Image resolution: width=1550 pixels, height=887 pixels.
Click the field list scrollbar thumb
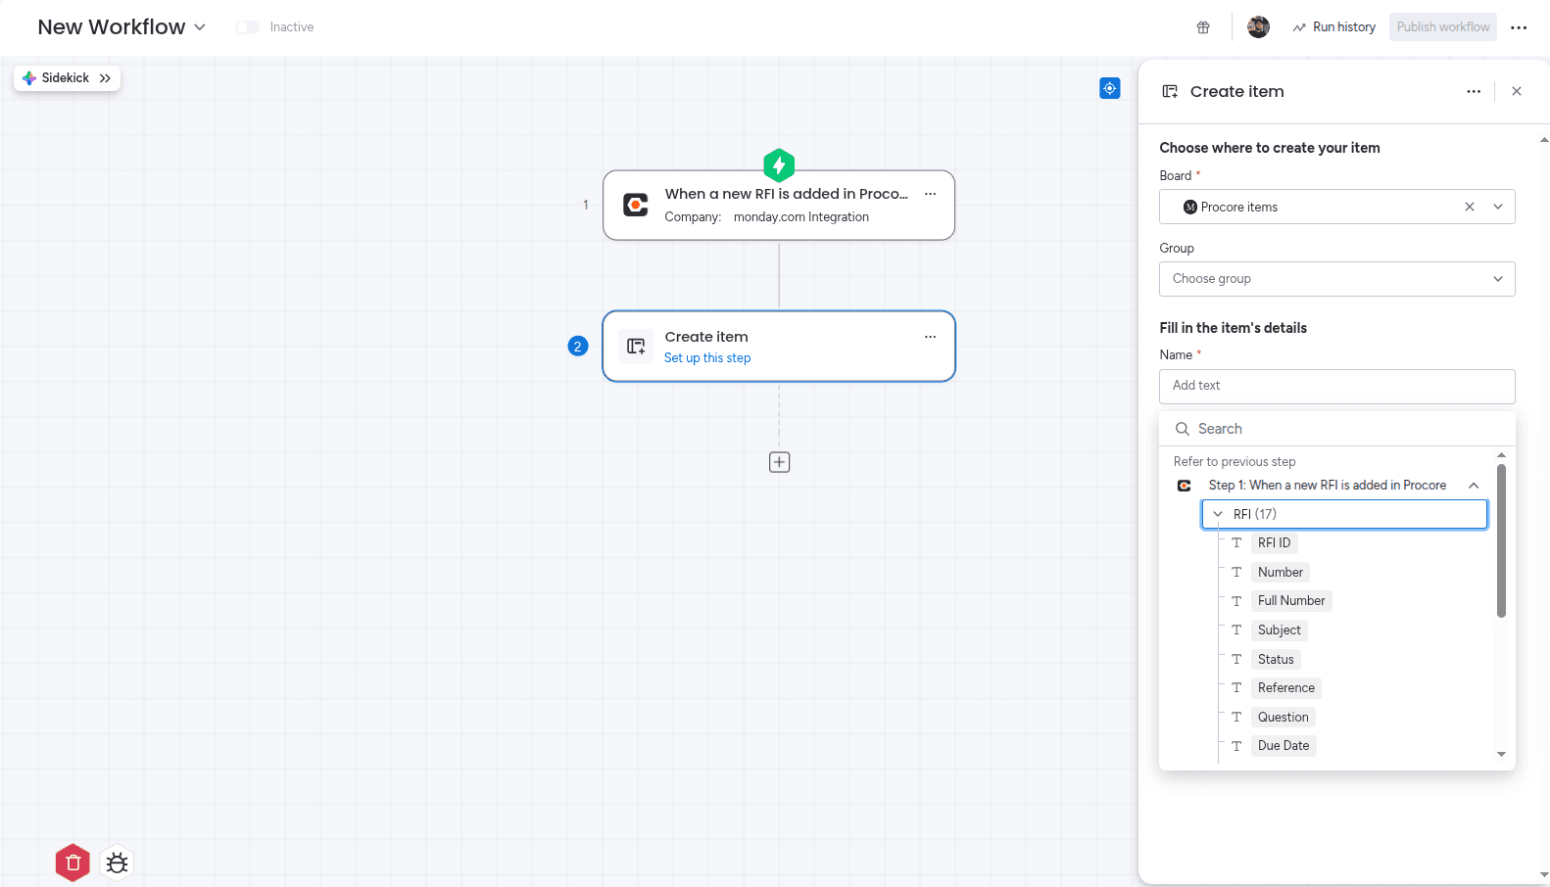click(1501, 540)
